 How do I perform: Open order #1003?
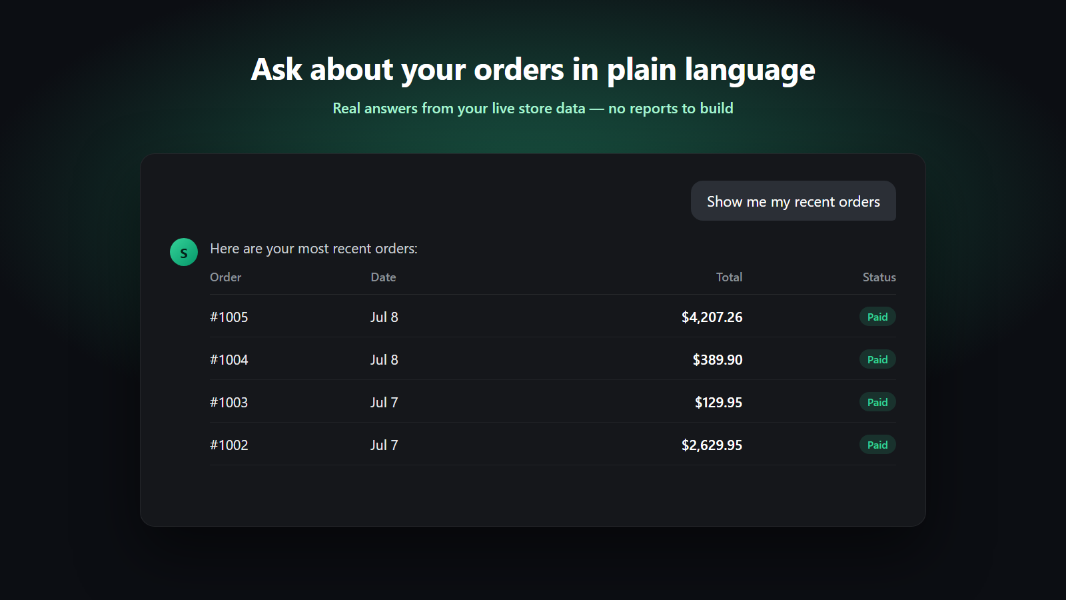229,402
